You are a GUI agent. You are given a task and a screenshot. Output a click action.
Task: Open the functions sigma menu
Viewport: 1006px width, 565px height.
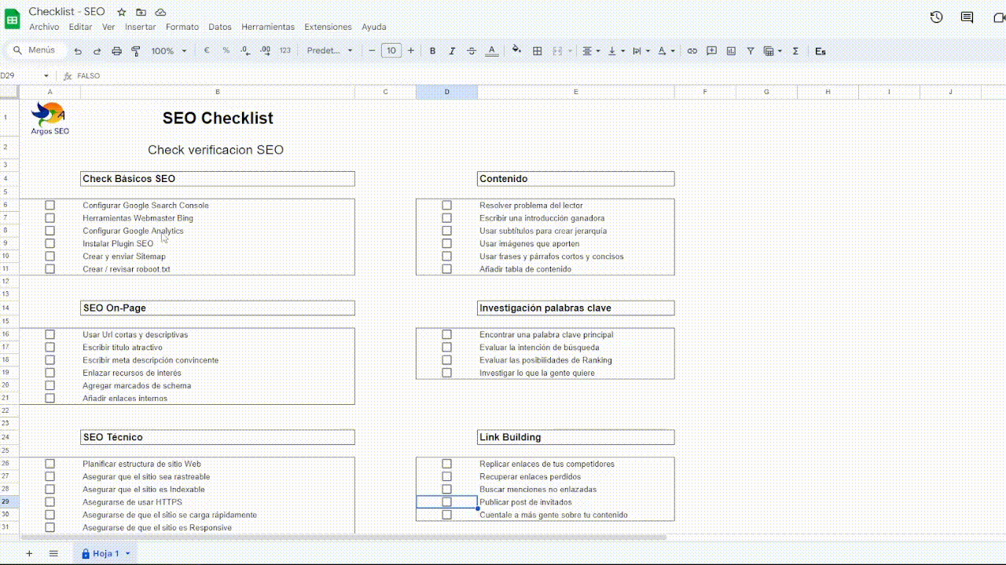click(x=795, y=51)
